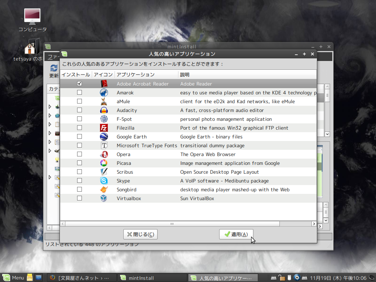This screenshot has width=376, height=282.
Task: Open the Mint Menu on the taskbar
Action: (13, 278)
